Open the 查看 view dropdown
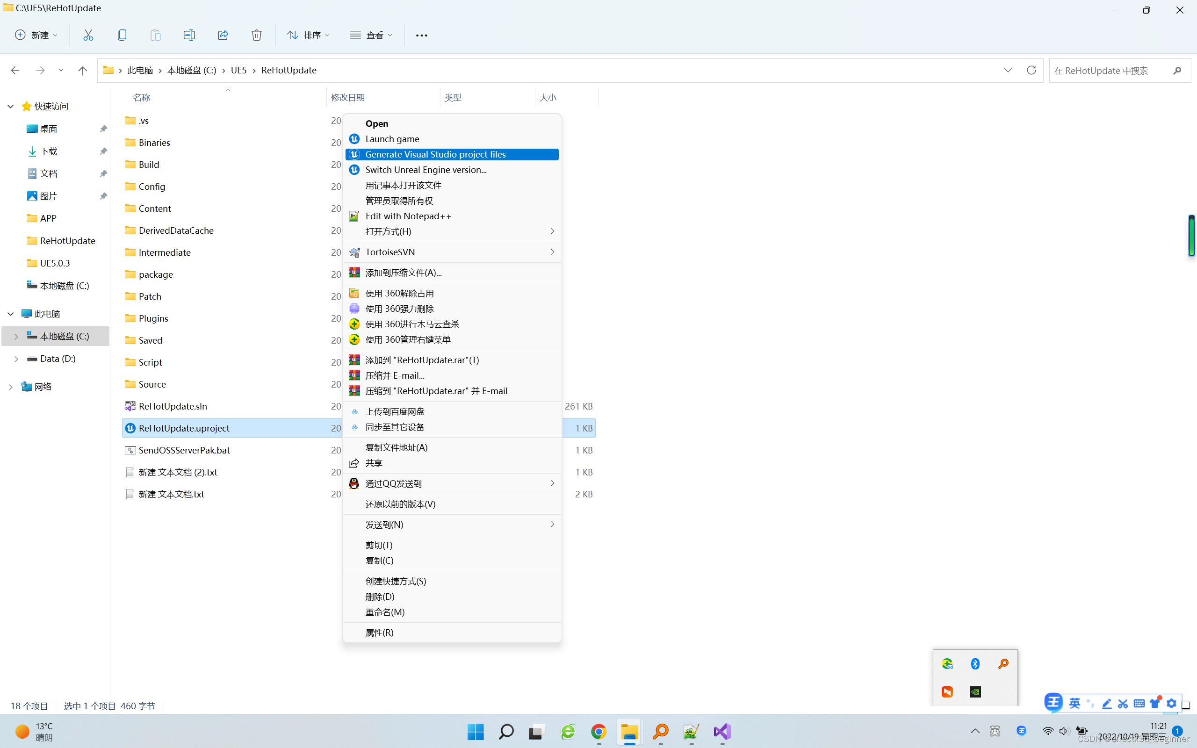Image resolution: width=1197 pixels, height=748 pixels. pos(371,35)
